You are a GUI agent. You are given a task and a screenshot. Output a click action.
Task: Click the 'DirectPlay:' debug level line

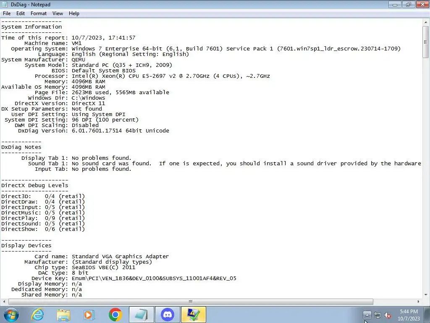click(43, 218)
